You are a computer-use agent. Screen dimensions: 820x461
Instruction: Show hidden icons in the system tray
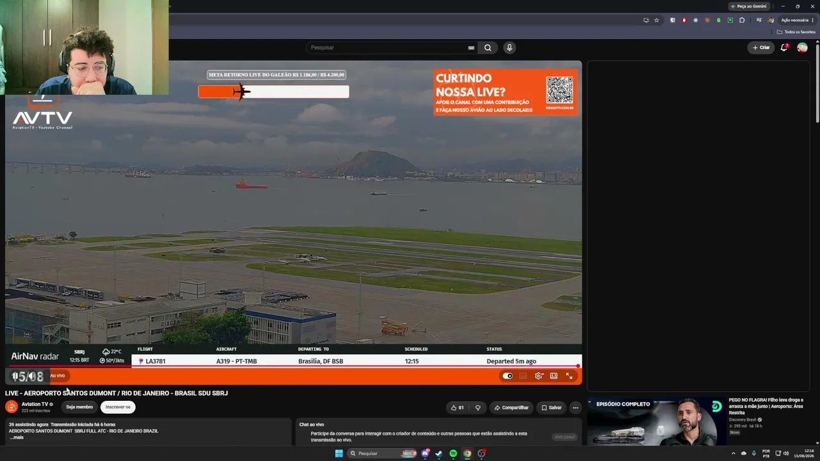[733, 453]
